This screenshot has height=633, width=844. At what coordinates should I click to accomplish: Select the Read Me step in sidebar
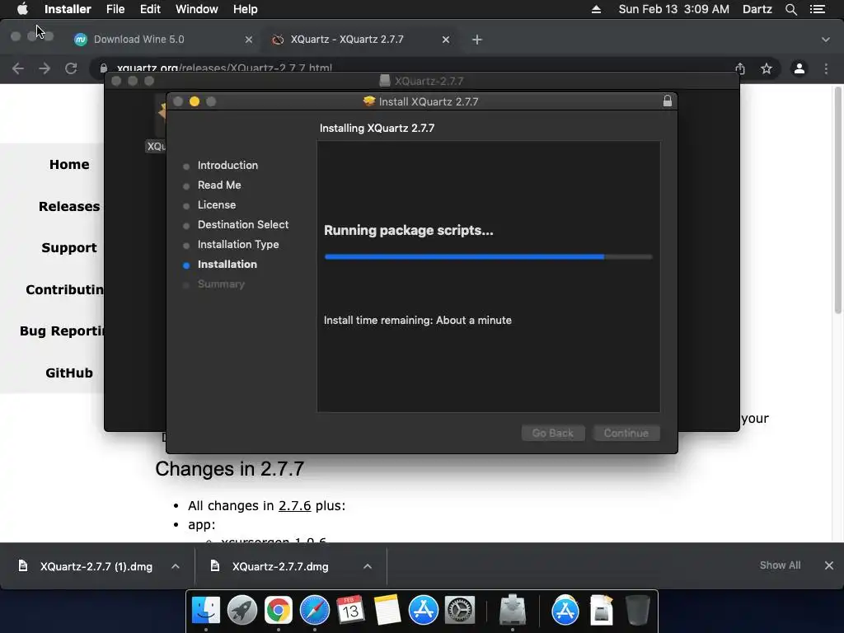coord(219,185)
